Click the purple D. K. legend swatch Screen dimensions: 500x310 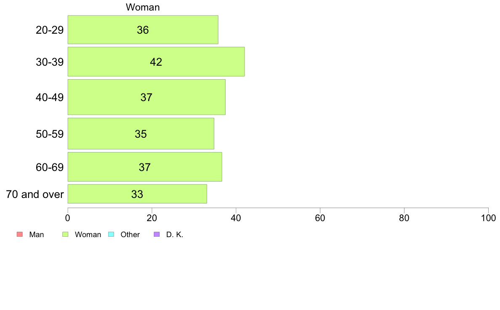[x=157, y=234]
